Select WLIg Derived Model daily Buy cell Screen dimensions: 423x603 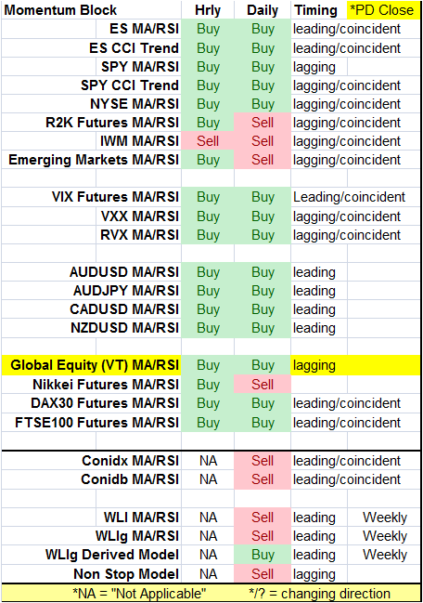coord(263,555)
